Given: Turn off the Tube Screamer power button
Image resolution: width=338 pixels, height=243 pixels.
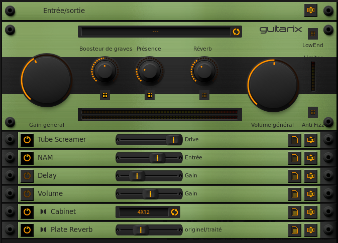Looking at the screenshot, I should 27,140.
